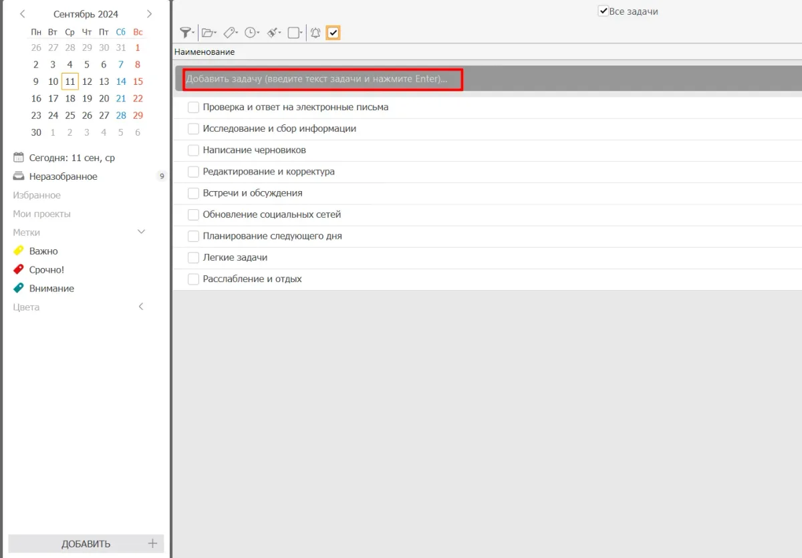This screenshot has height=558, width=802.
Task: Open "Сегодня: 11 сен, ср" view
Action: (72, 158)
